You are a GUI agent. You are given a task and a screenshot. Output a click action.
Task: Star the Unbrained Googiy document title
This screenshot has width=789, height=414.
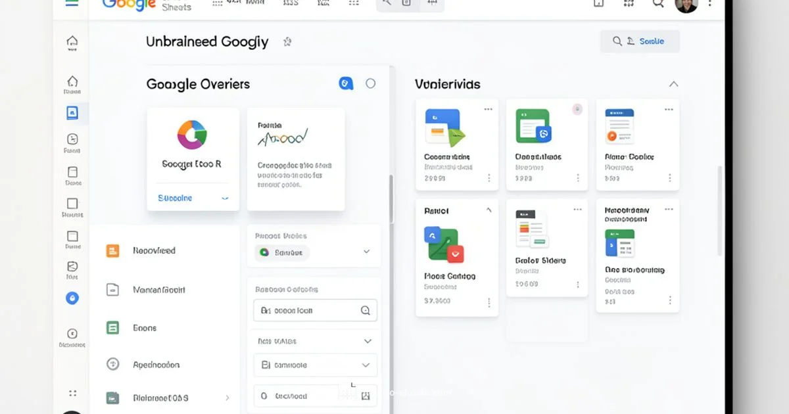287,41
